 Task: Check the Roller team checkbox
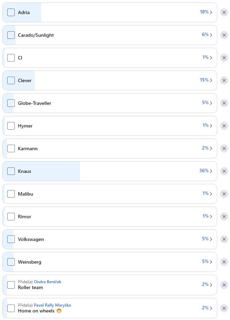(11, 285)
